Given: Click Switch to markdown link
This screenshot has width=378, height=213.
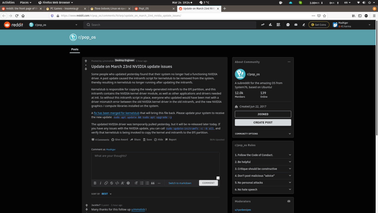Looking at the screenshot, I should (x=180, y=183).
